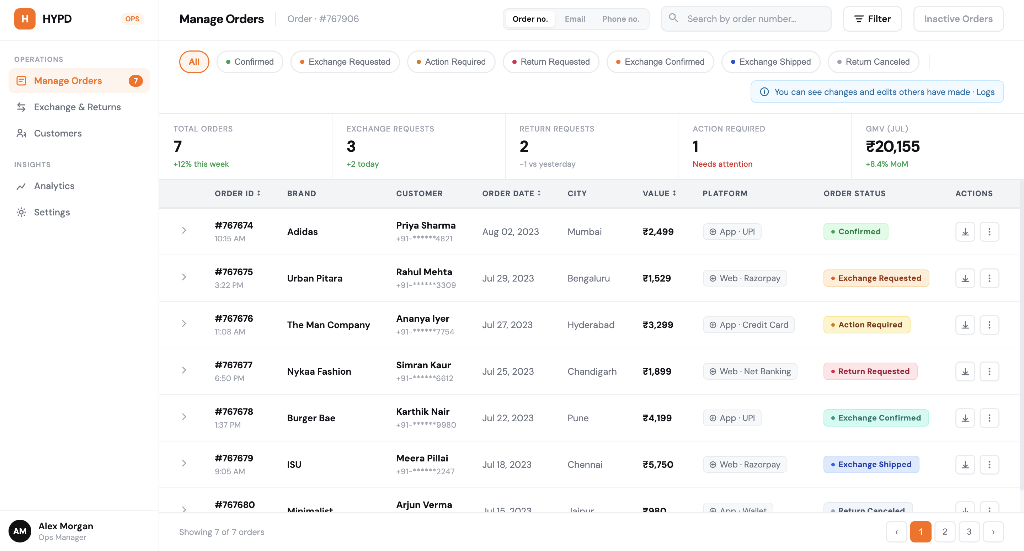This screenshot has height=551, width=1024.
Task: Switch search mode to Phone no.
Action: (620, 19)
